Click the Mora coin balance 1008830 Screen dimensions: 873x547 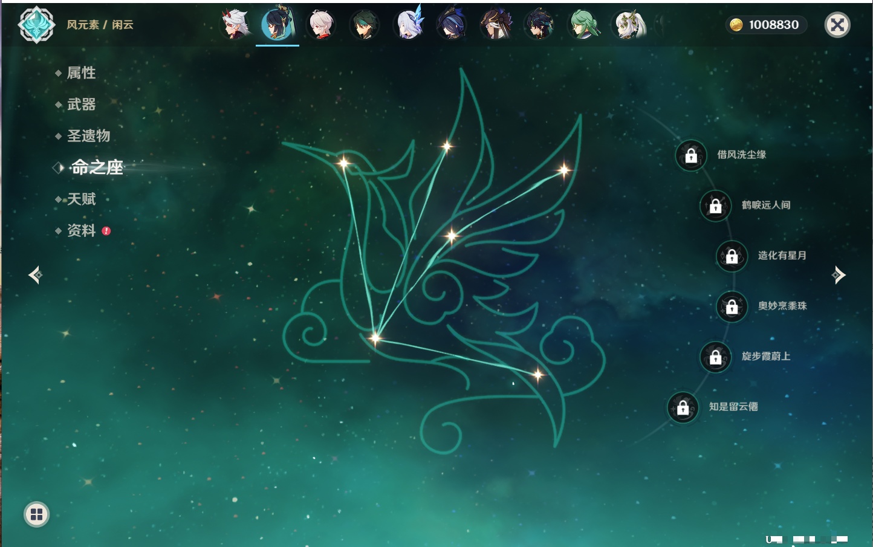pyautogui.click(x=767, y=25)
